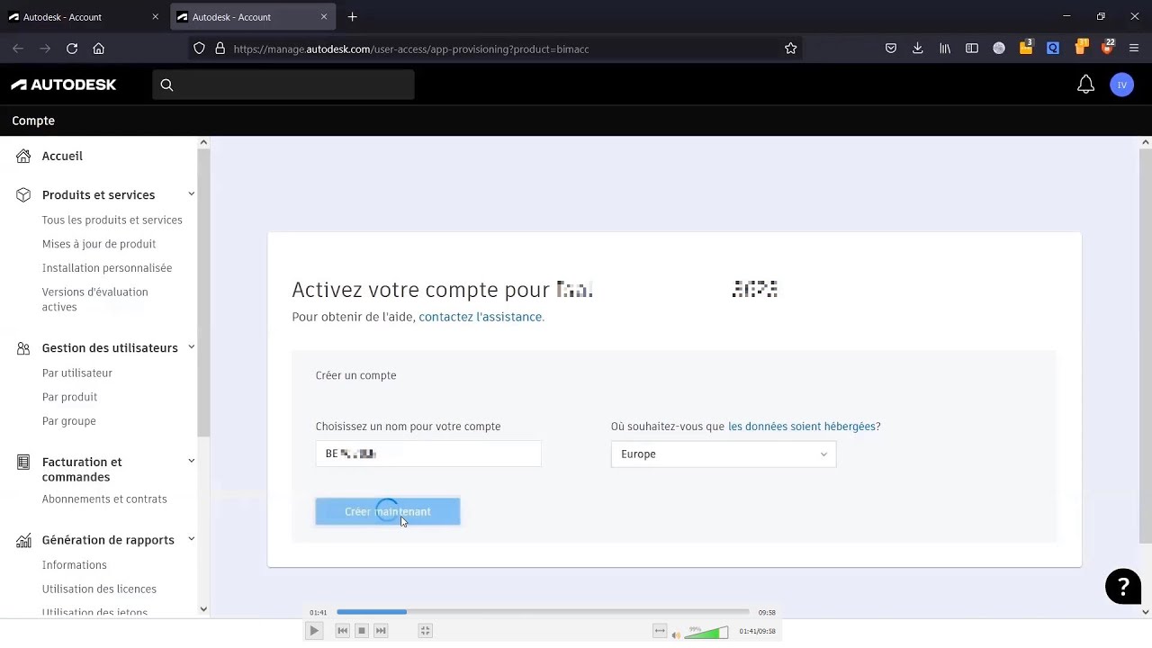Go to Par utilisateur
Image resolution: width=1152 pixels, height=648 pixels.
click(77, 373)
